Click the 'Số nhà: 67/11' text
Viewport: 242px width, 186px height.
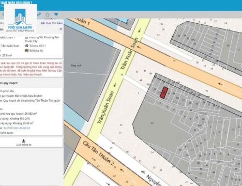[38, 46]
